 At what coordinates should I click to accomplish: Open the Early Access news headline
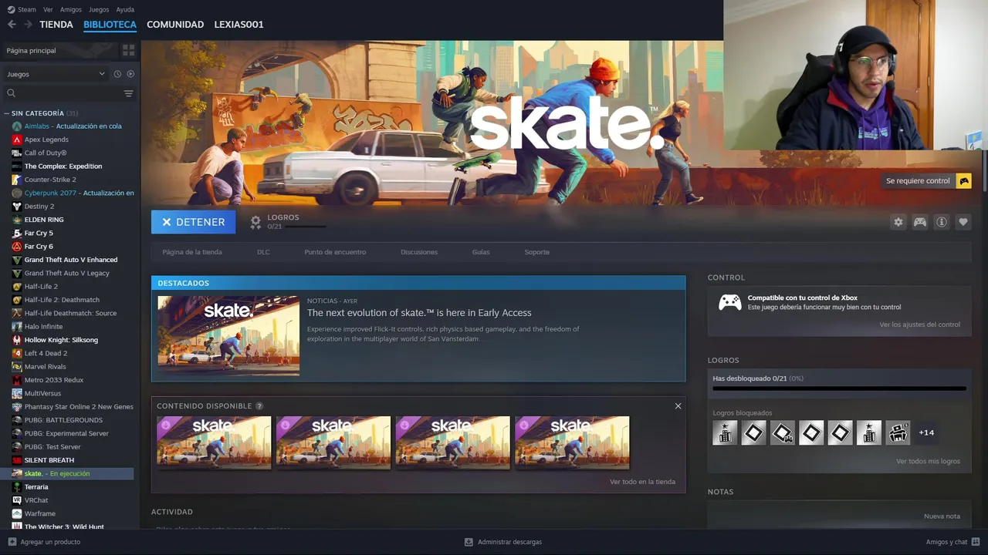click(419, 313)
